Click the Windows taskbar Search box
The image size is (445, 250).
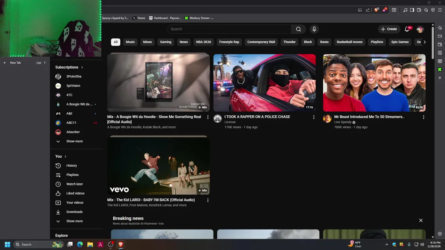tap(39, 244)
